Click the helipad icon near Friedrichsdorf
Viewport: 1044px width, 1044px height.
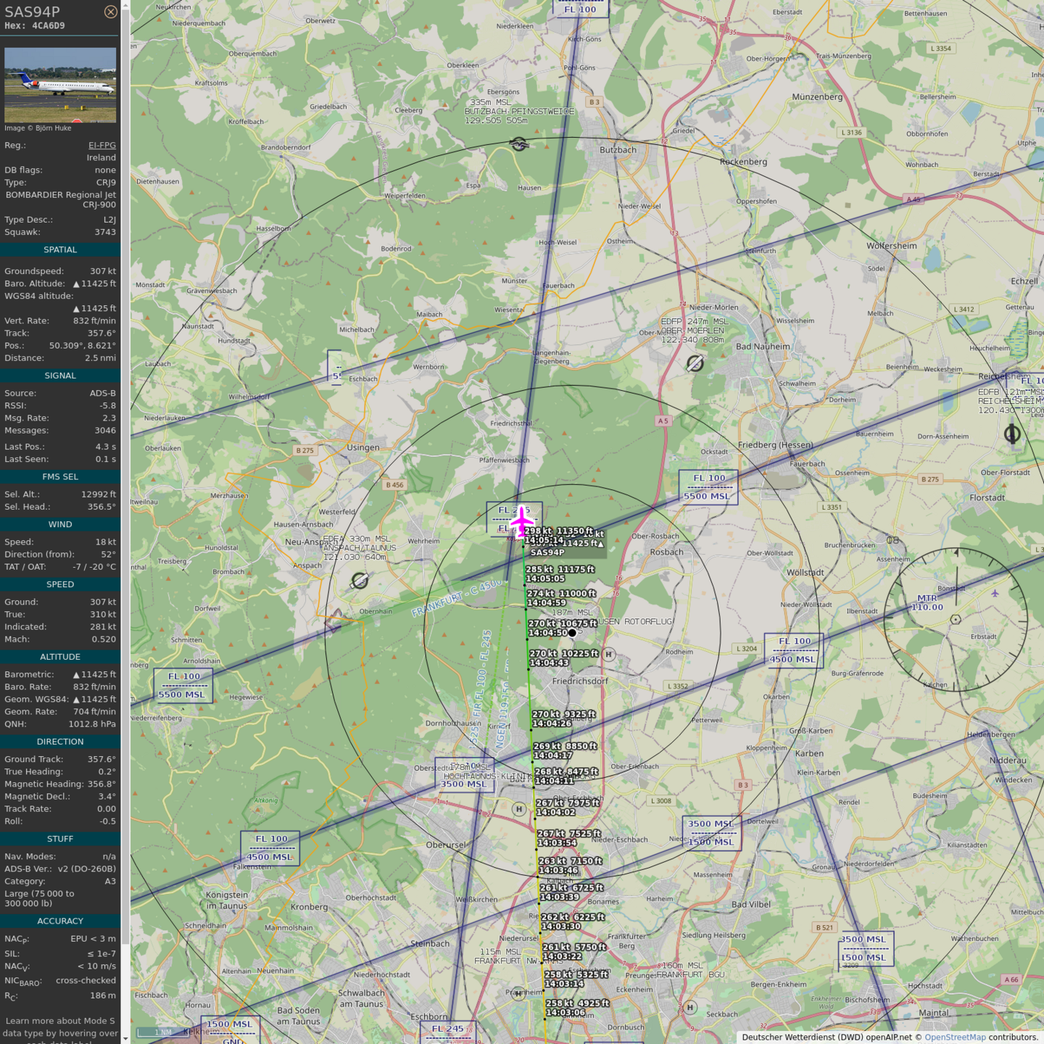pos(609,654)
